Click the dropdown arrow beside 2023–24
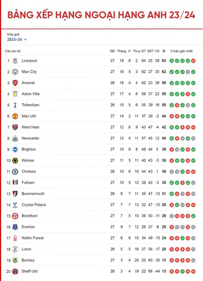203x281 pixels. point(25,39)
